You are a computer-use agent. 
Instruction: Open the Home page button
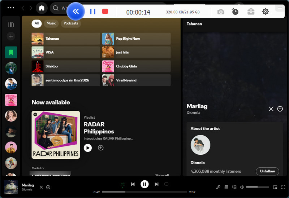tap(42, 8)
